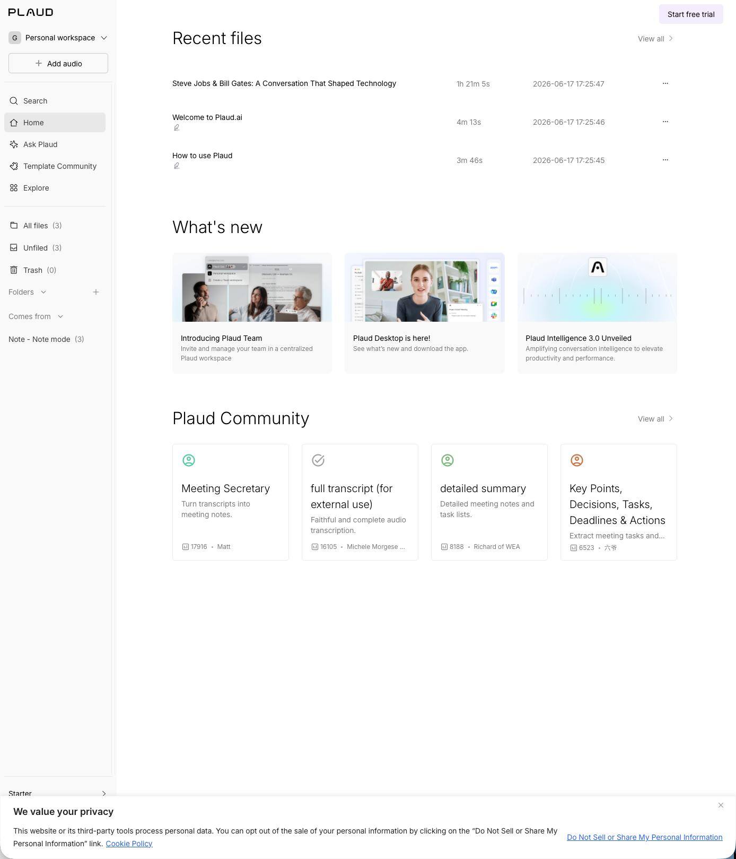Screen dimensions: 736x859
Task: Open How to use Plaud file
Action: [x=202, y=156]
